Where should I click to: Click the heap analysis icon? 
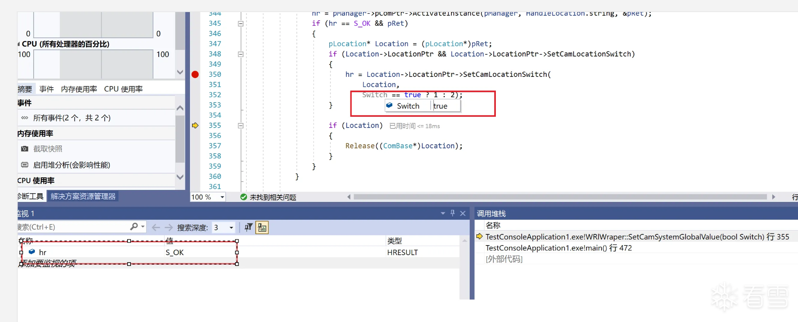pos(25,165)
